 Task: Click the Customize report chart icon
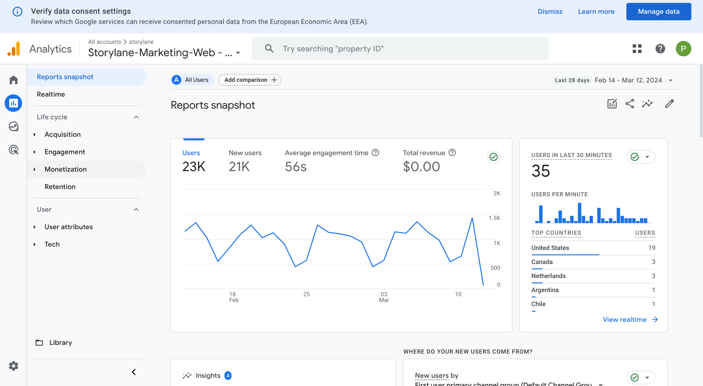click(612, 104)
